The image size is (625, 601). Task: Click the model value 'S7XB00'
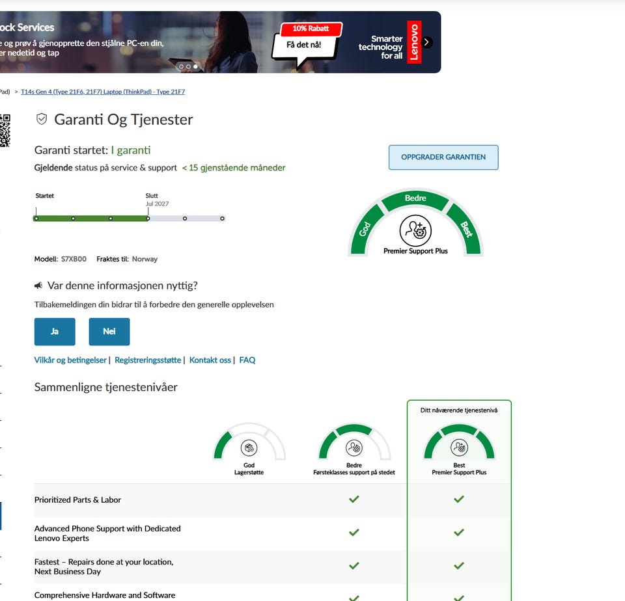pyautogui.click(x=74, y=259)
